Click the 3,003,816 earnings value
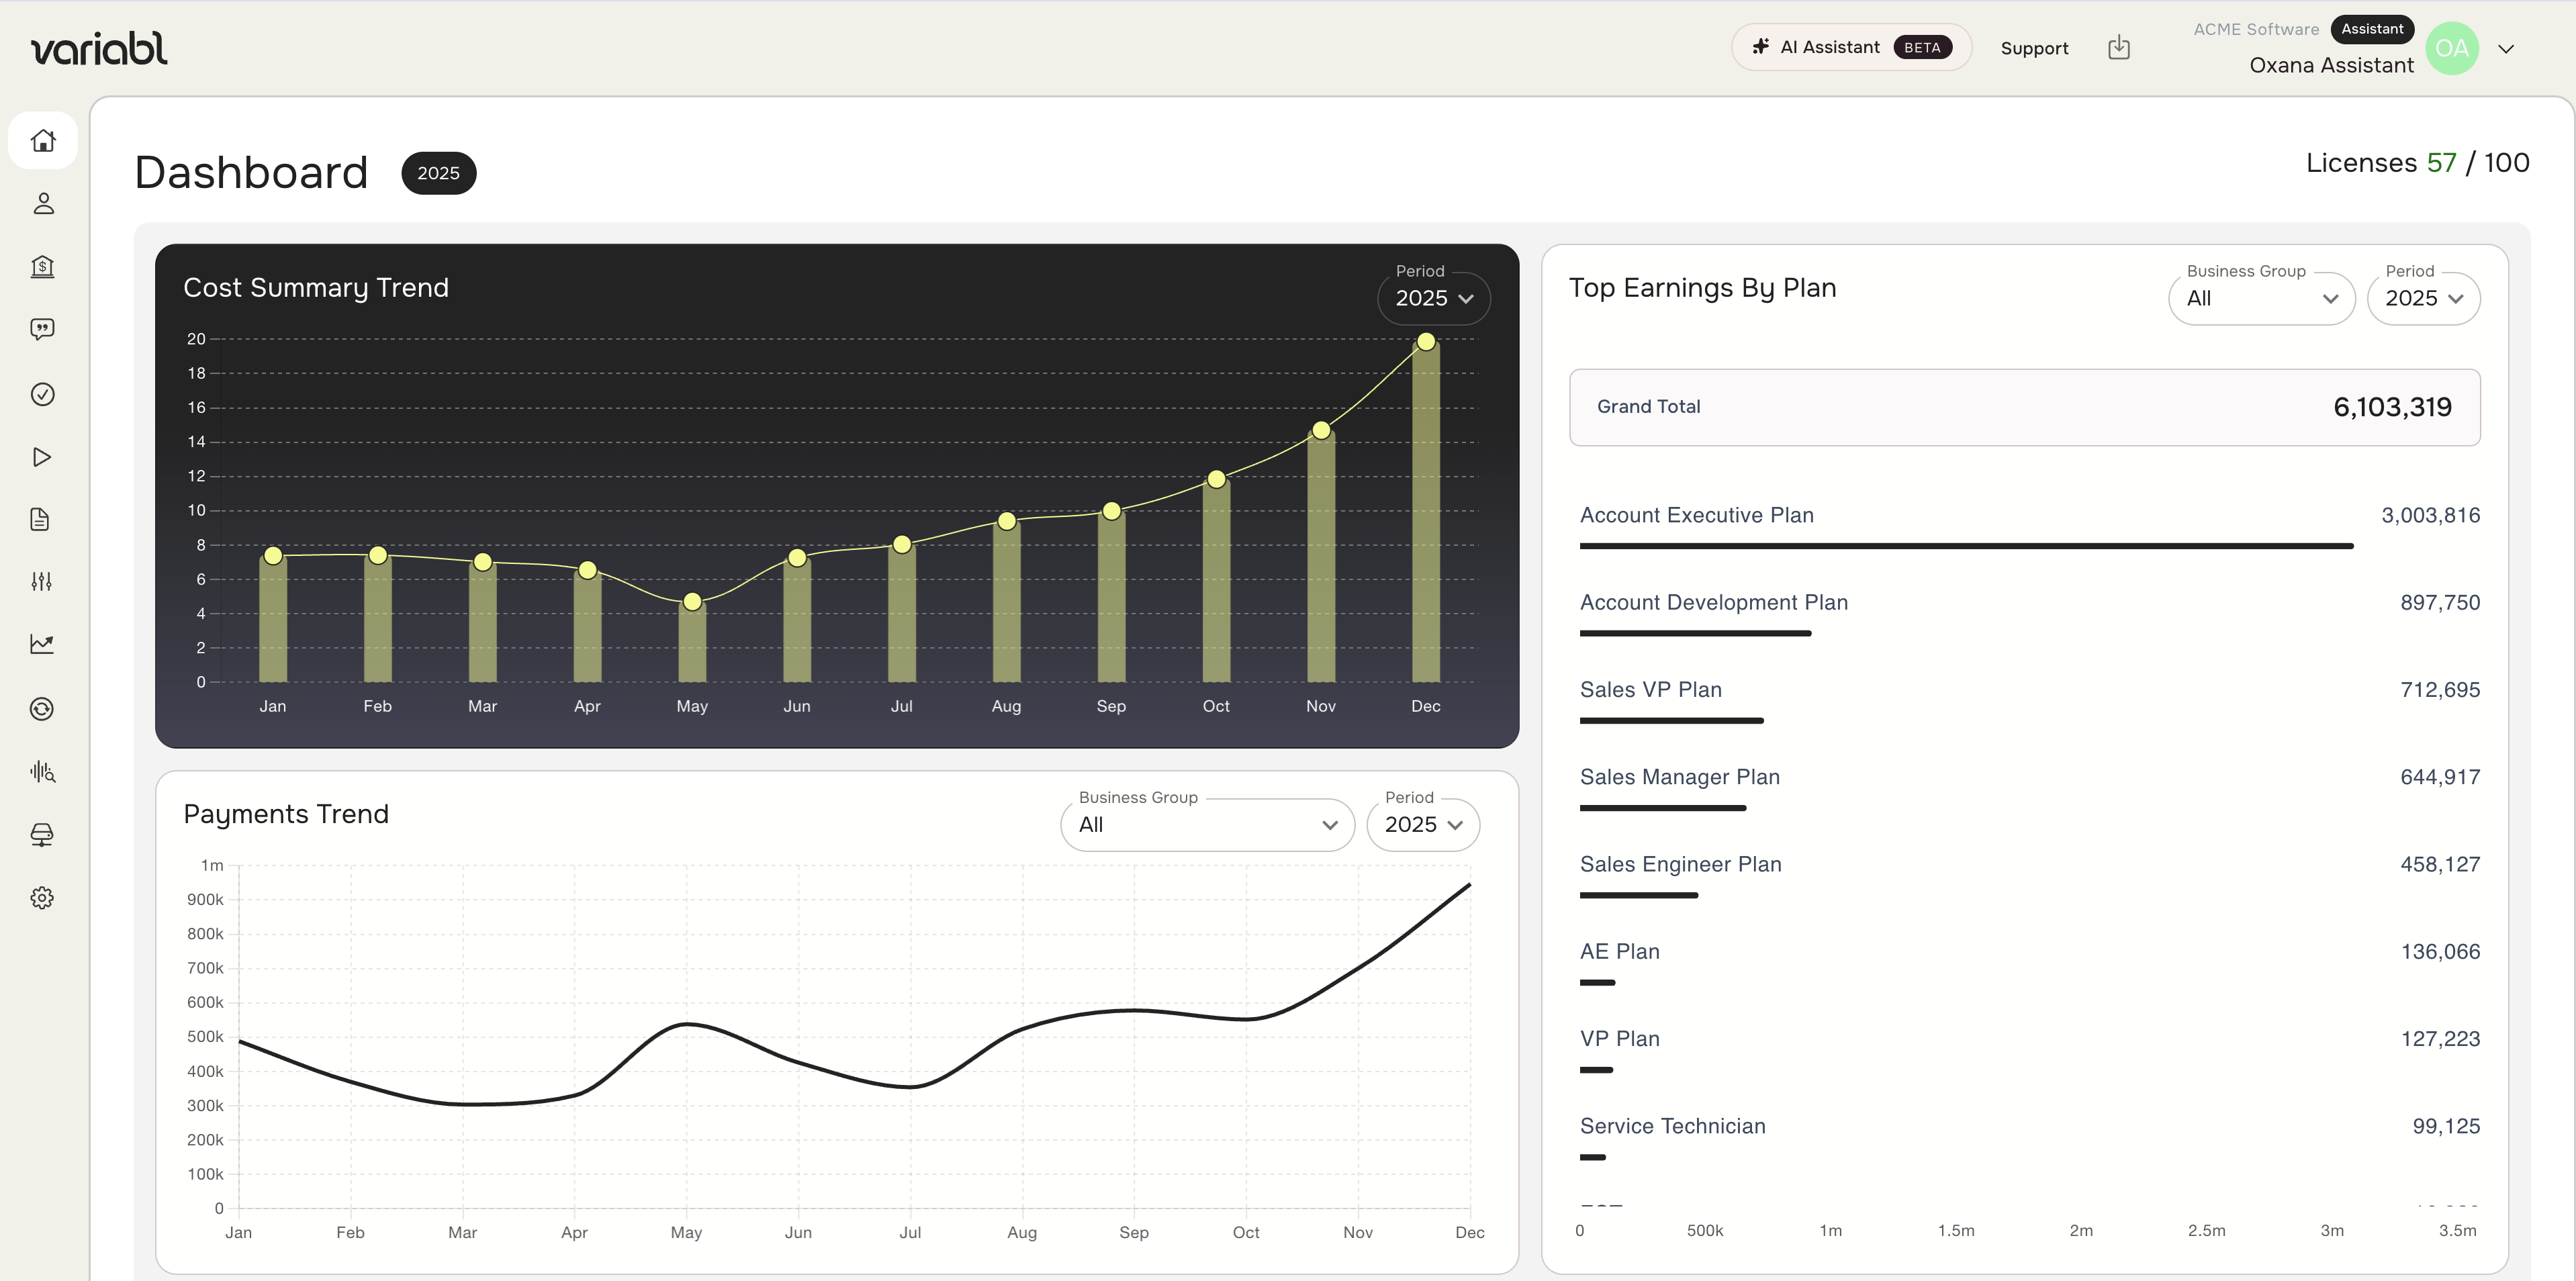This screenshot has height=1281, width=2576. [2431, 515]
